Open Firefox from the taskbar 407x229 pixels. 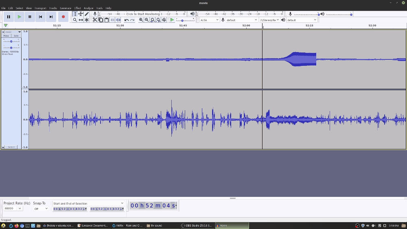16,226
